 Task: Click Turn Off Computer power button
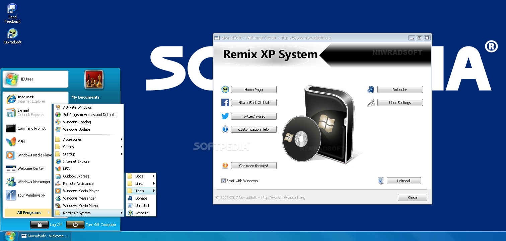coord(75,225)
